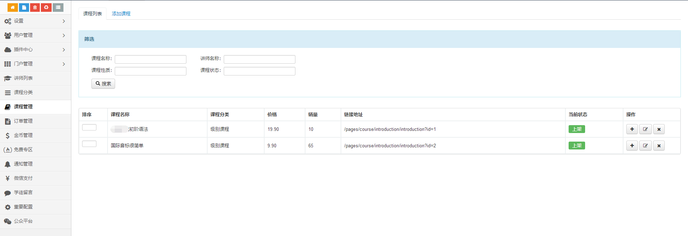Viewport: 688px width, 236px height.
Task: Click the gray list icon in top toolbar
Action: pos(58,7)
